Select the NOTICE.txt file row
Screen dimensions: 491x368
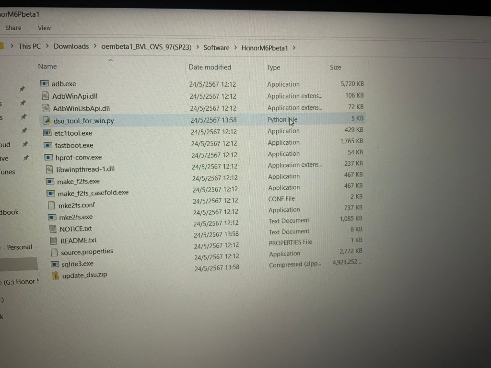[76, 229]
